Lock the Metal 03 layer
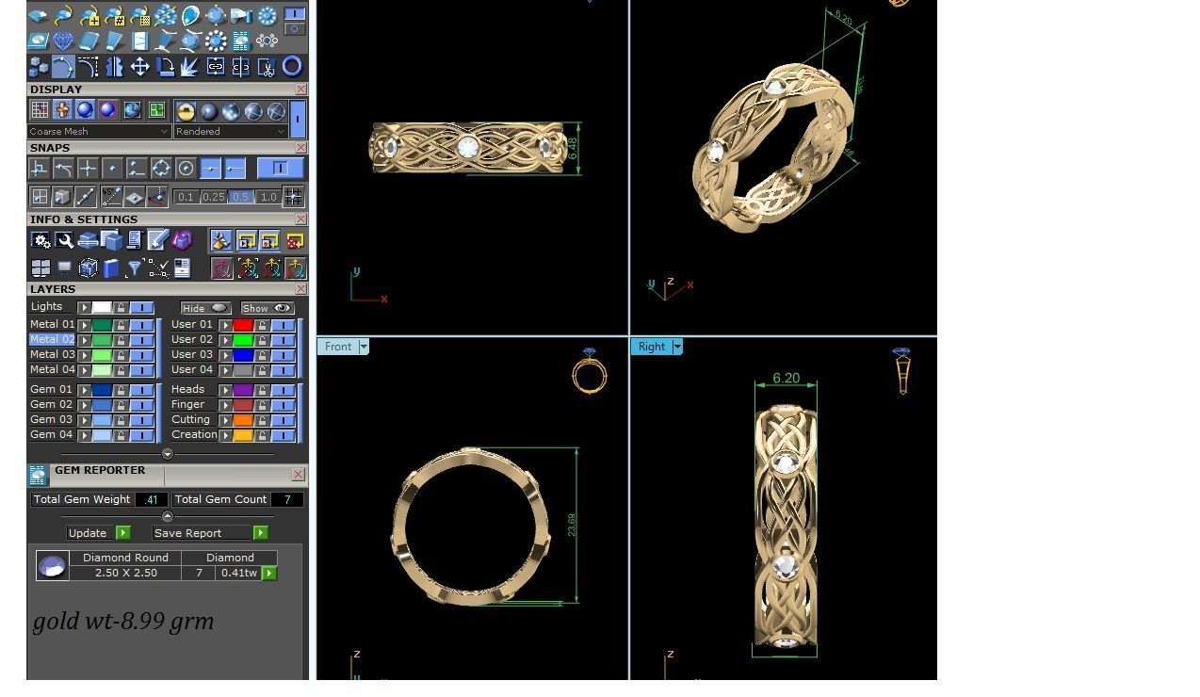Image resolution: width=1200 pixels, height=697 pixels. pyautogui.click(x=121, y=355)
